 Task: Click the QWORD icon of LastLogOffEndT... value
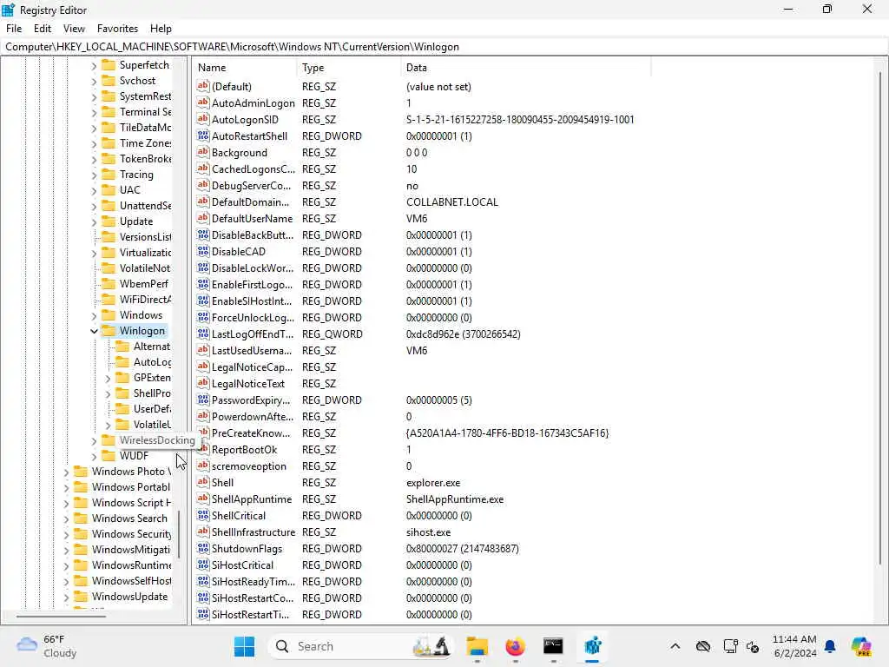[203, 333]
